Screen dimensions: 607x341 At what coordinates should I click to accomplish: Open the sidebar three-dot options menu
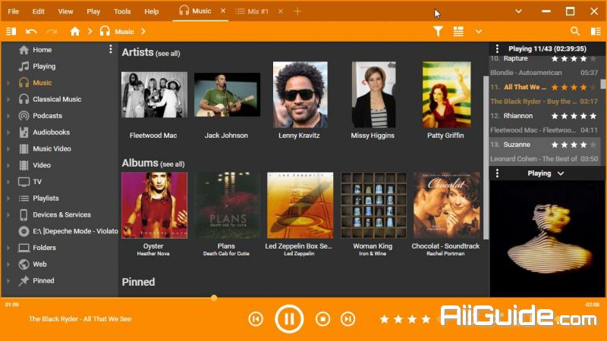[x=111, y=49]
